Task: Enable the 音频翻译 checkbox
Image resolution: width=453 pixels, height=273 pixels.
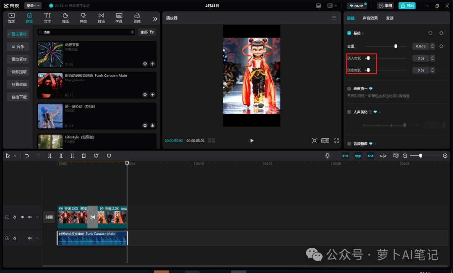Action: 349,144
